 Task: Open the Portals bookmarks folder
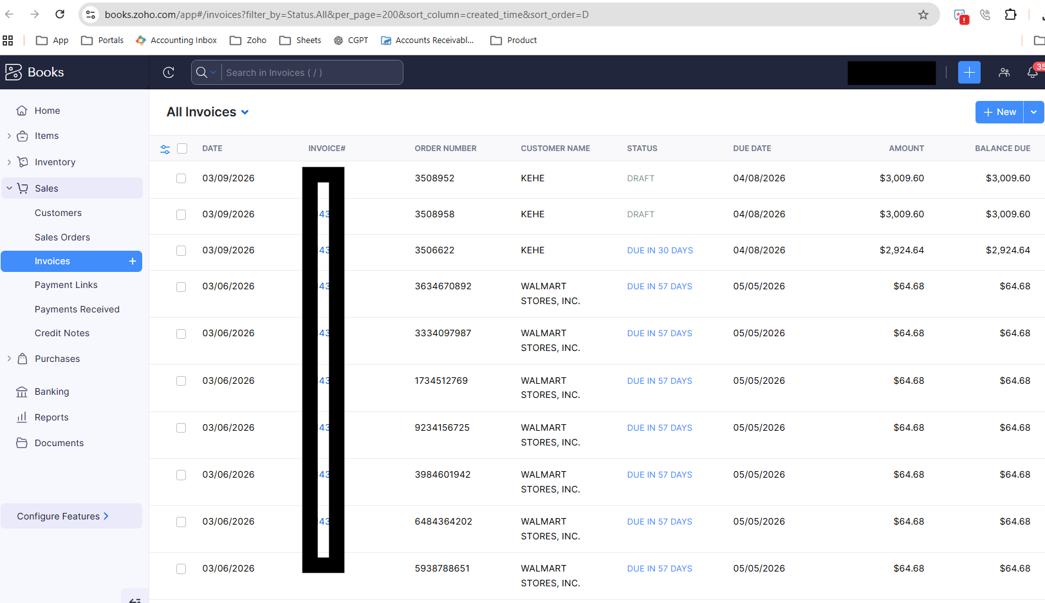(102, 40)
